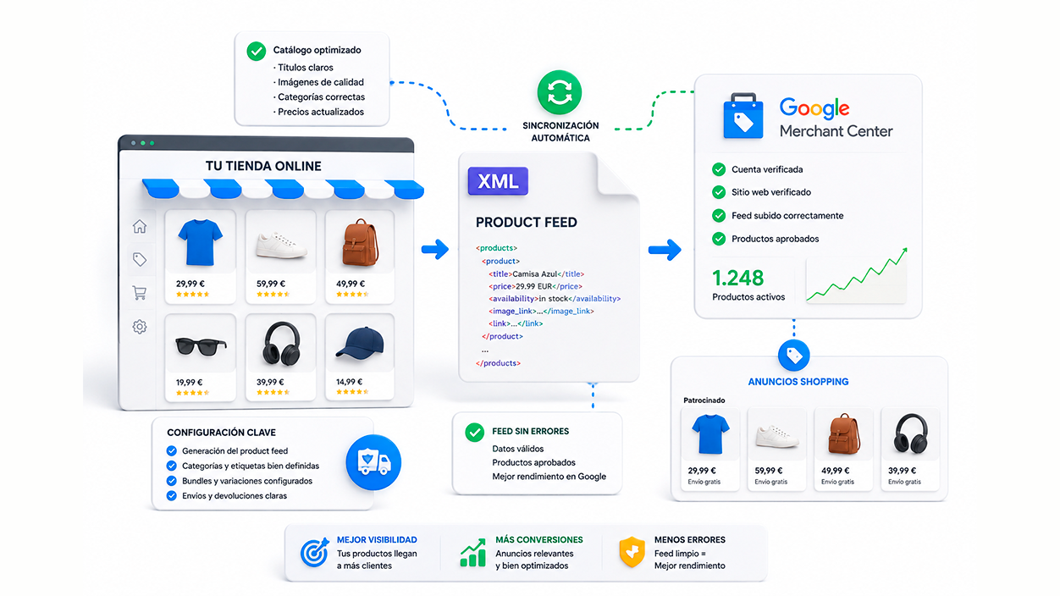Toggle the Cuenta verificada checkmark
1060x596 pixels.
719,169
